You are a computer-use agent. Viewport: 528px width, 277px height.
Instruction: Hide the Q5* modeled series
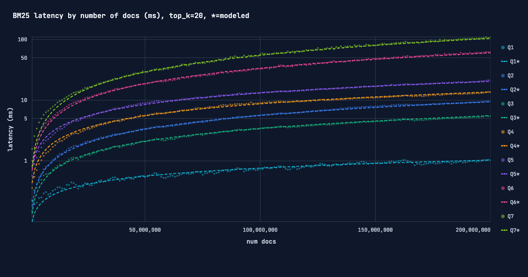[x=510, y=174]
